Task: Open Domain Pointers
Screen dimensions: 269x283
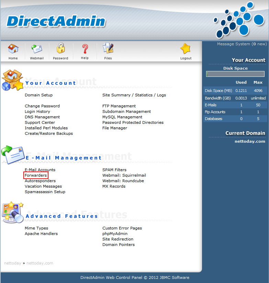Action: pyautogui.click(x=119, y=245)
